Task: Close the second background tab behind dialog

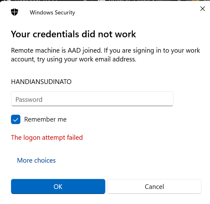Action: 179,1
